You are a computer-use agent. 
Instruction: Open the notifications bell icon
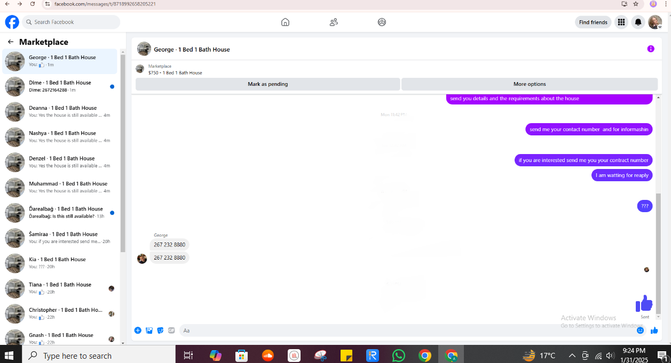[x=638, y=22]
